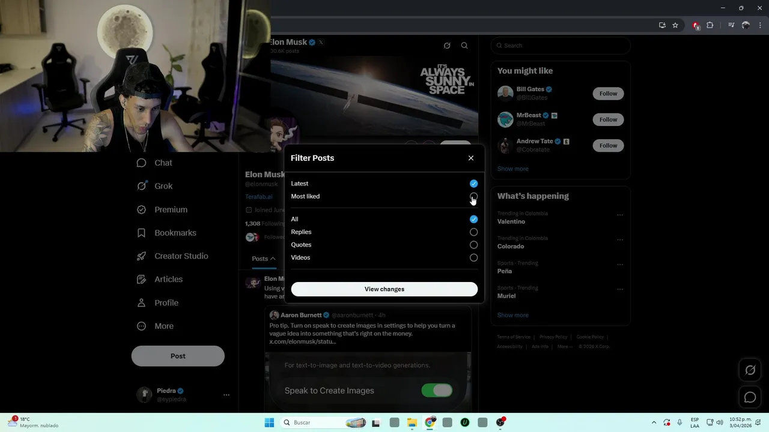
Task: Show hidden system tray icons
Action: (654, 422)
